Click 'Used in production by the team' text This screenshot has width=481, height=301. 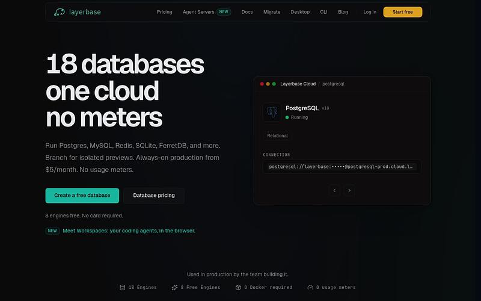click(237, 275)
